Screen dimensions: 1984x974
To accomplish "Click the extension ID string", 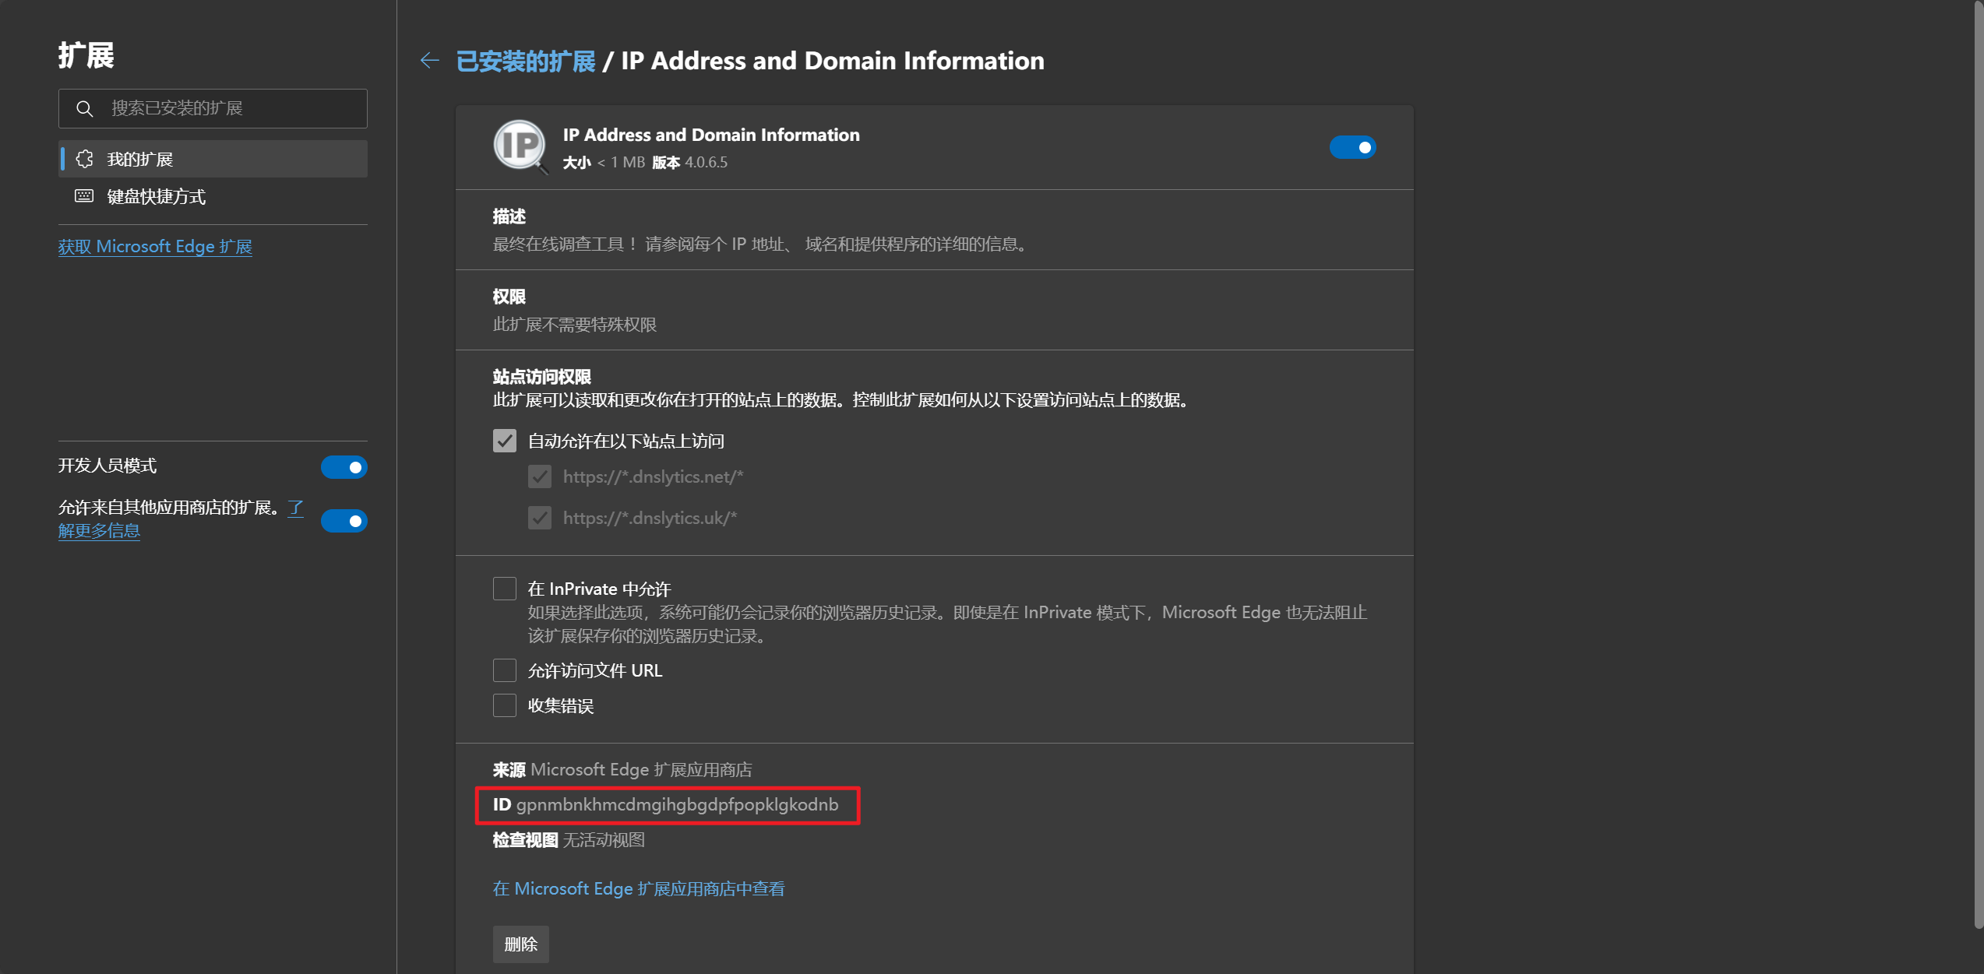I will (x=677, y=805).
